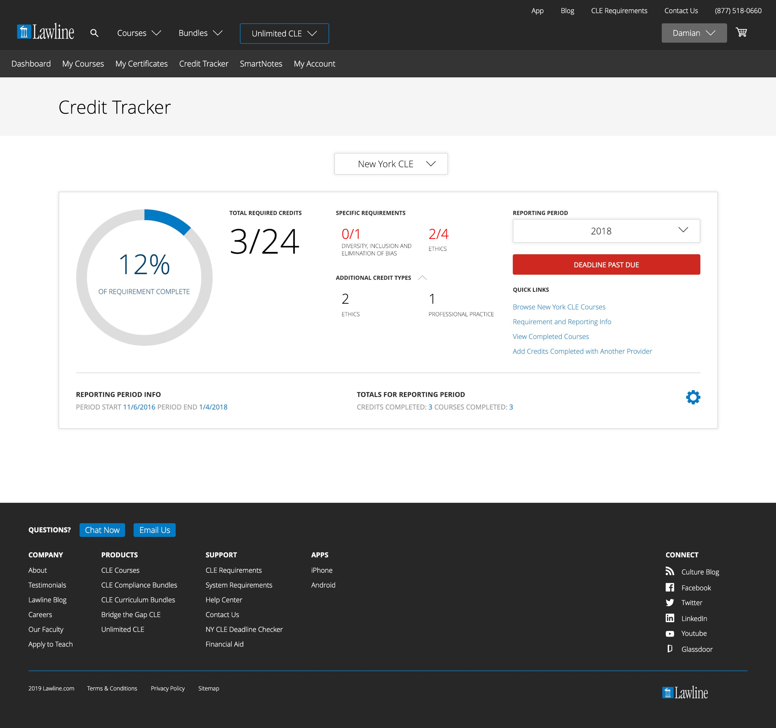The width and height of the screenshot is (776, 728).
Task: Click View Completed Courses link
Action: (550, 336)
